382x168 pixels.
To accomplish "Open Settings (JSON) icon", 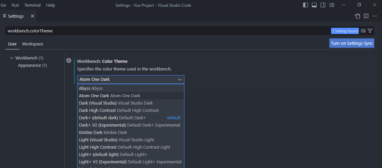I will (x=358, y=16).
